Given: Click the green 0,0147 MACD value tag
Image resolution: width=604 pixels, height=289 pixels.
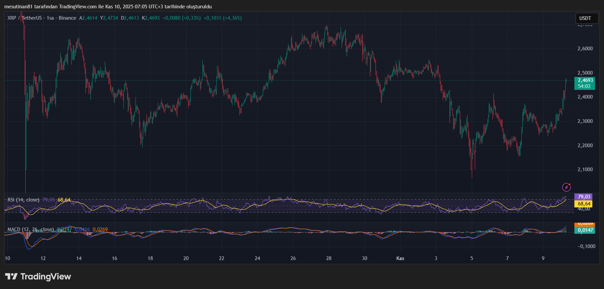Looking at the screenshot, I should point(585,230).
